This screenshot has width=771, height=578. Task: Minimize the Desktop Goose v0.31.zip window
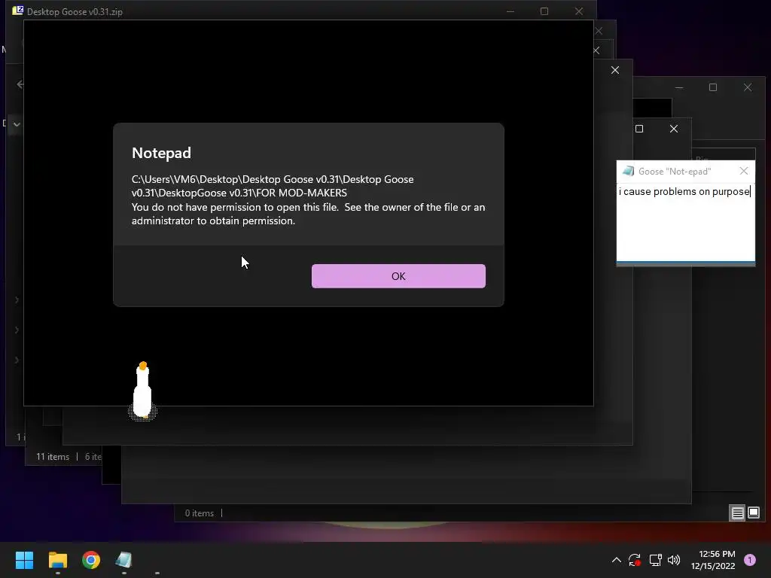(510, 11)
